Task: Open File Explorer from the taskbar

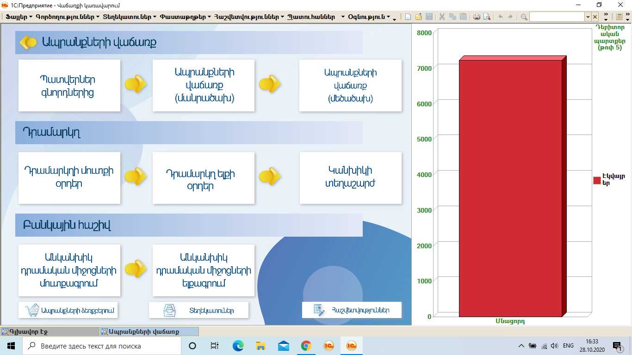Action: [x=260, y=346]
